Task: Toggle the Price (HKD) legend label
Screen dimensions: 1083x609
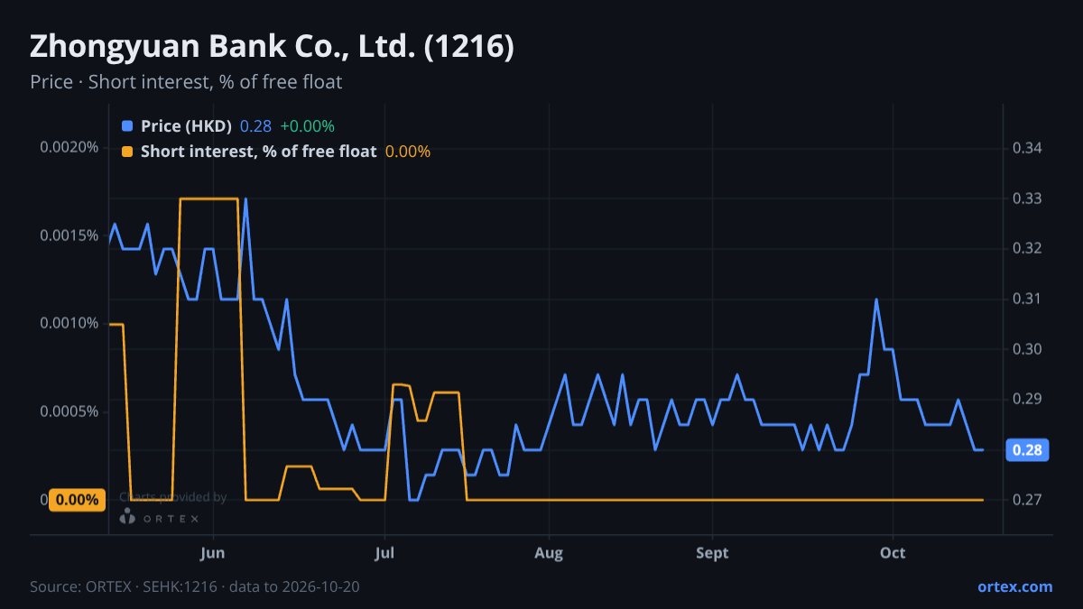Action: tap(186, 126)
